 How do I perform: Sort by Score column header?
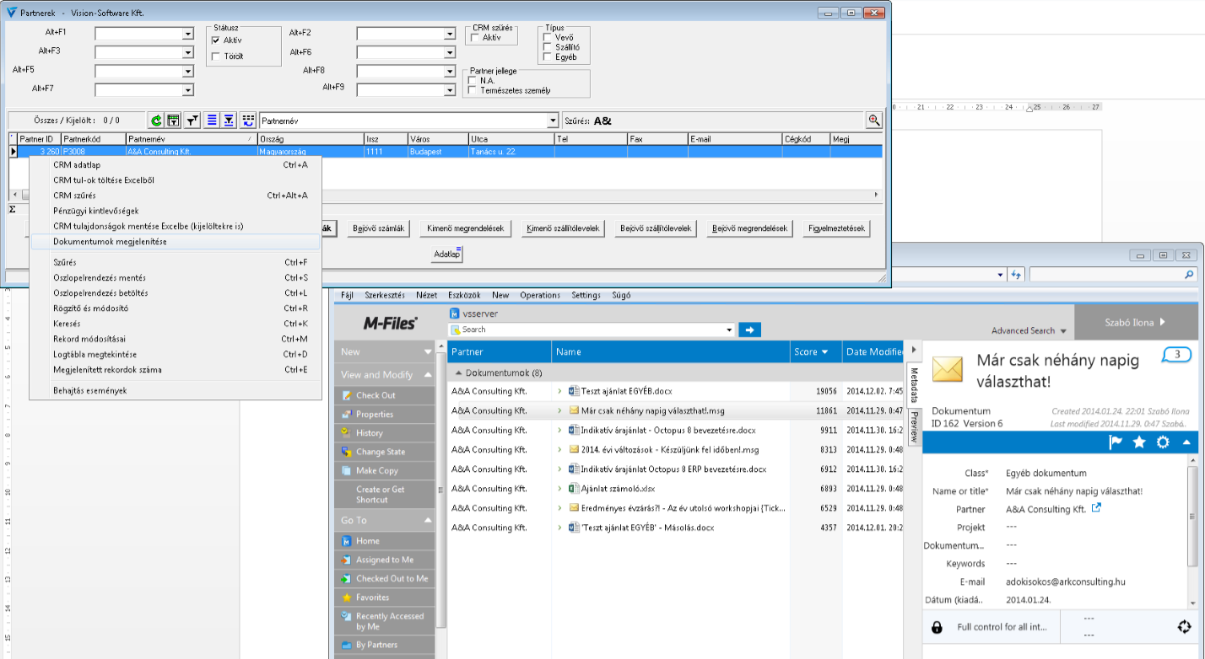(x=815, y=351)
